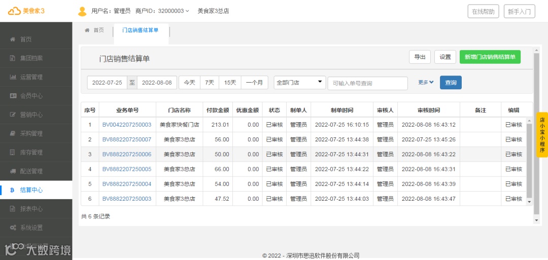Click the 设置 button
The width and height of the screenshot is (548, 260).
coord(446,57)
